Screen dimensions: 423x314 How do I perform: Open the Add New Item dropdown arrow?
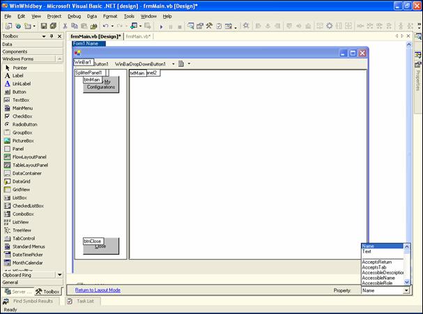click(34, 27)
